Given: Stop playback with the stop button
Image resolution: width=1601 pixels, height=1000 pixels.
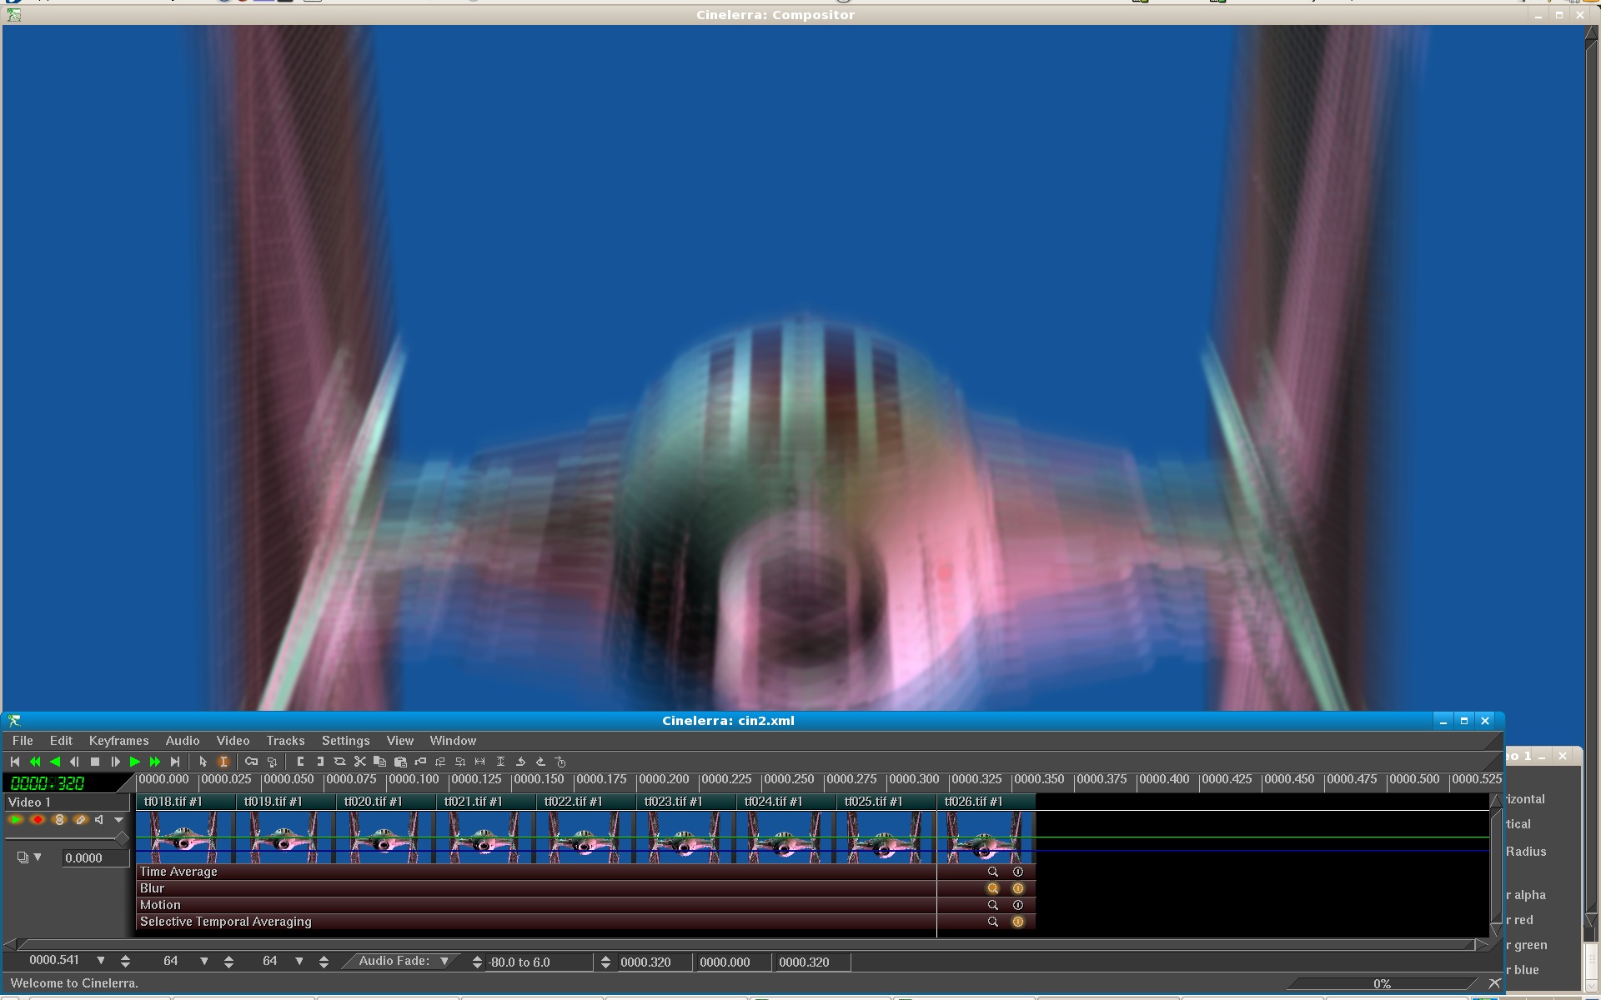Looking at the screenshot, I should pos(95,762).
